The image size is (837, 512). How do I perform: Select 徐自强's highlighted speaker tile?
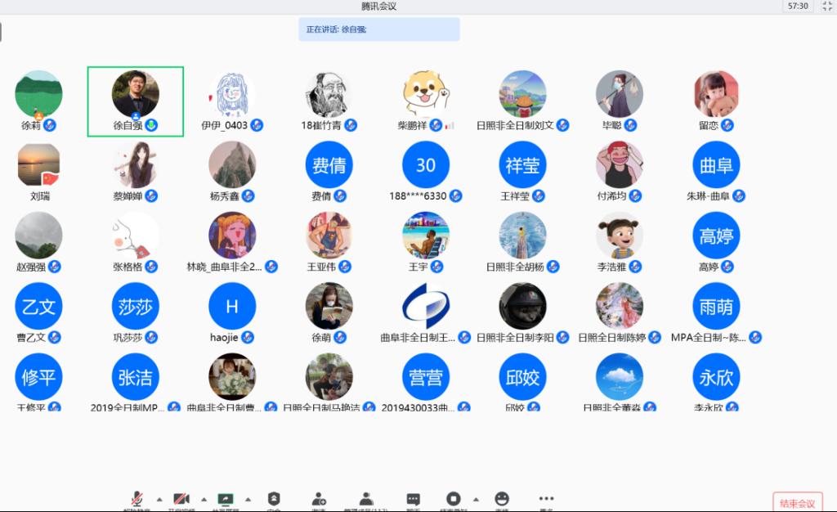click(x=136, y=101)
